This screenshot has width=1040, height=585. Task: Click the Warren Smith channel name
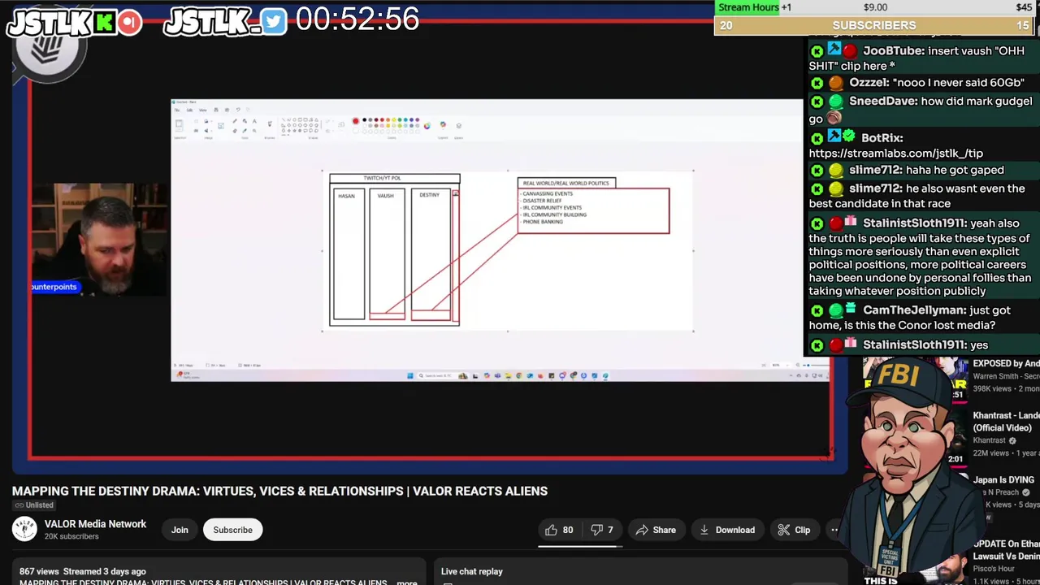[x=1006, y=376]
